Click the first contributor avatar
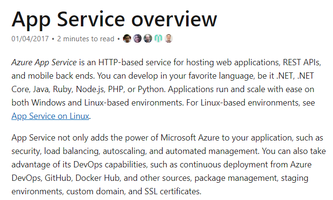The width and height of the screenshot is (333, 200). click(x=127, y=38)
